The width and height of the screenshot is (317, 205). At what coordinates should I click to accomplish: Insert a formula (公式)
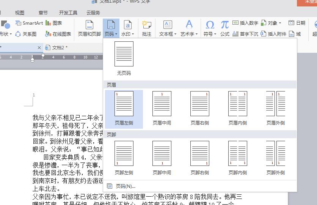point(224,28)
